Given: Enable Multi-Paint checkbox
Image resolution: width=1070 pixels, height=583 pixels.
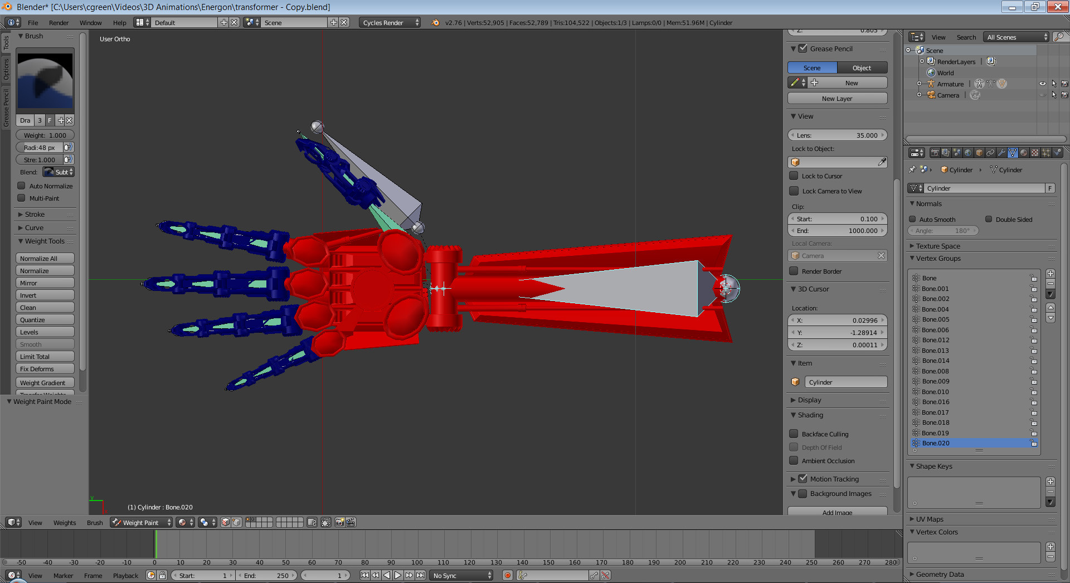Looking at the screenshot, I should [21, 198].
